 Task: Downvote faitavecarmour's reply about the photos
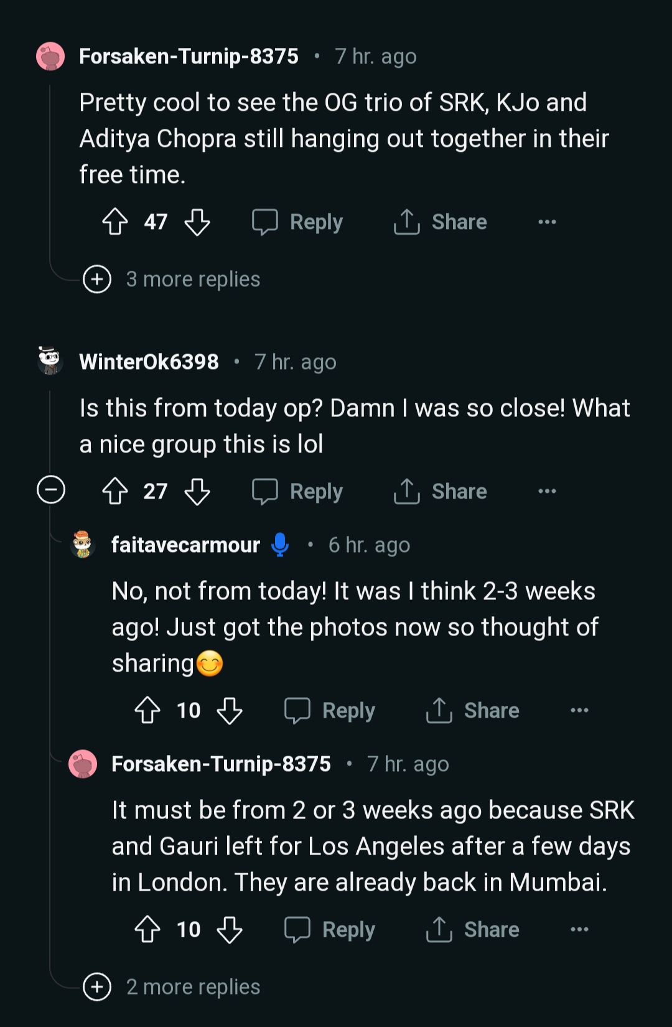tap(230, 711)
